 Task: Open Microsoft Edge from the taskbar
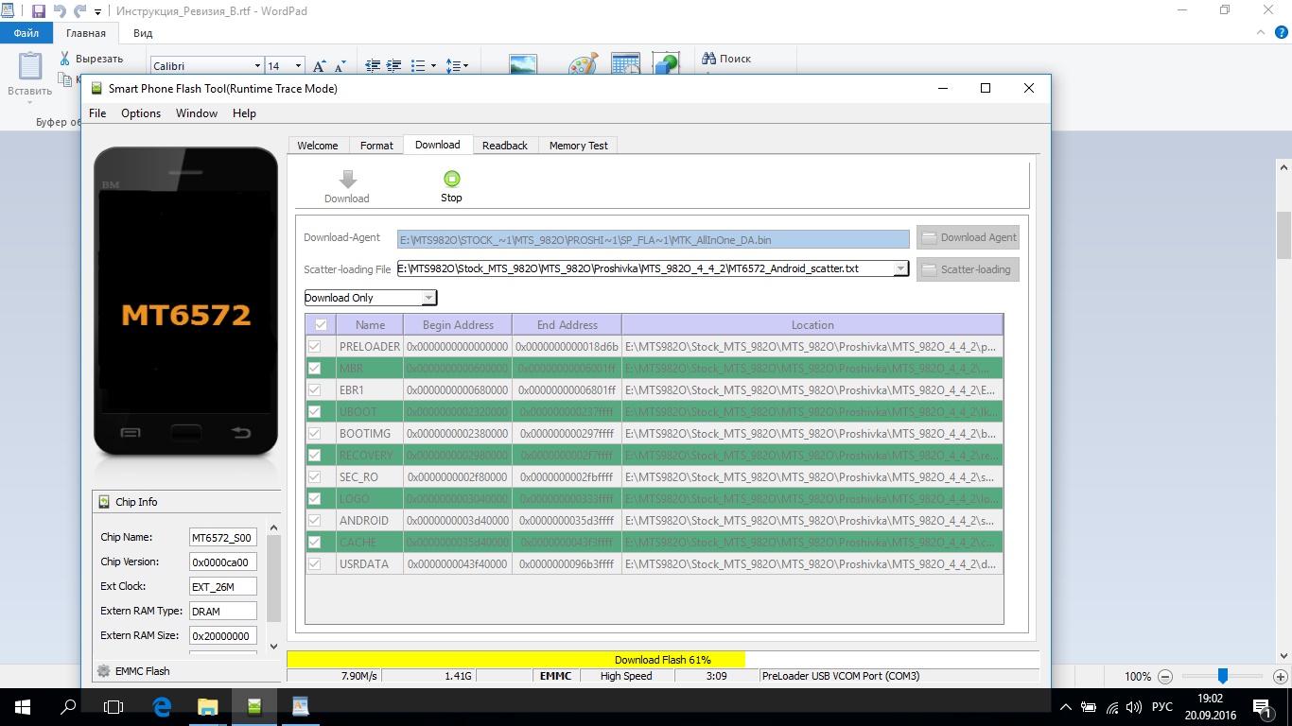(x=161, y=706)
